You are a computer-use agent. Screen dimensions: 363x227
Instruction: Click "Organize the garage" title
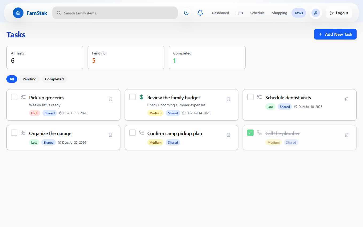point(50,134)
